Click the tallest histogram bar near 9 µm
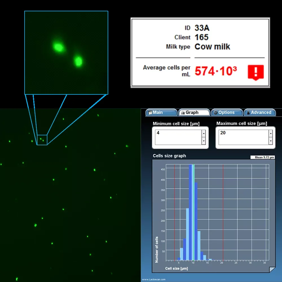The image size is (282, 282). (x=190, y=212)
